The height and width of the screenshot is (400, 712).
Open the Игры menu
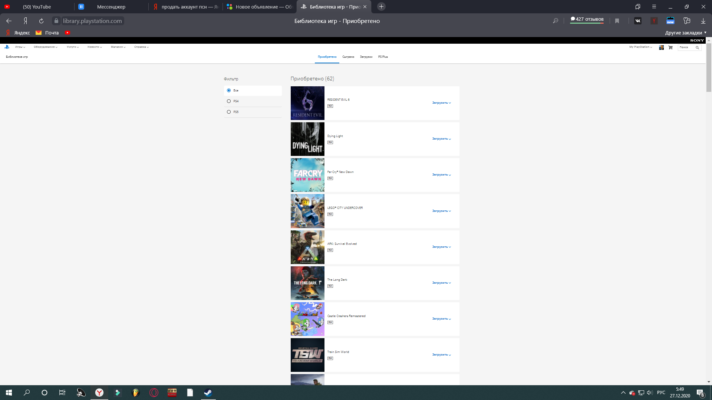click(20, 47)
